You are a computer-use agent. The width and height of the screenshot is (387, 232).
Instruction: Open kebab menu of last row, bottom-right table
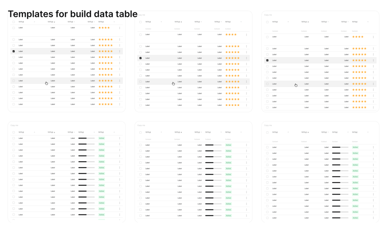pyautogui.click(x=374, y=218)
